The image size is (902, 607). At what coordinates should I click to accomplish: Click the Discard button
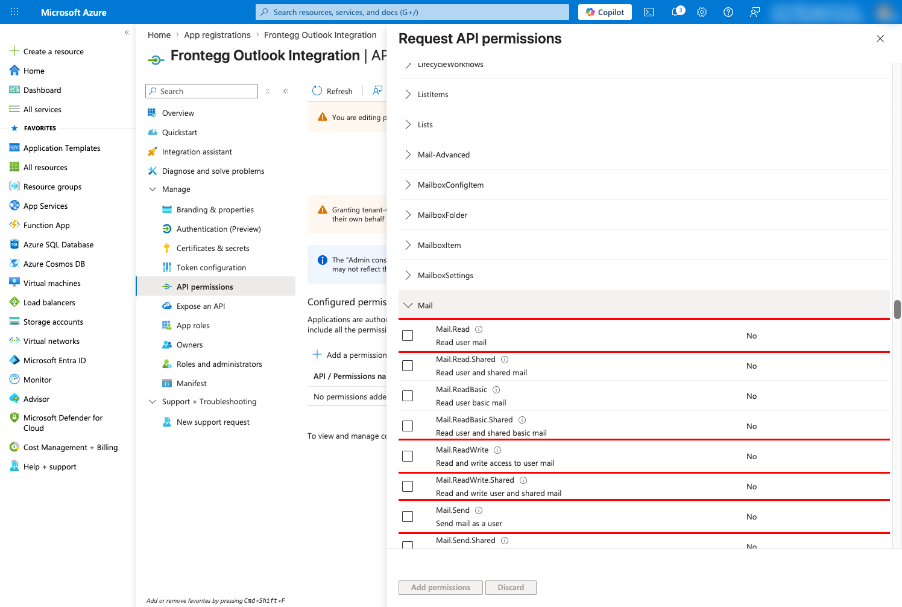(x=511, y=587)
